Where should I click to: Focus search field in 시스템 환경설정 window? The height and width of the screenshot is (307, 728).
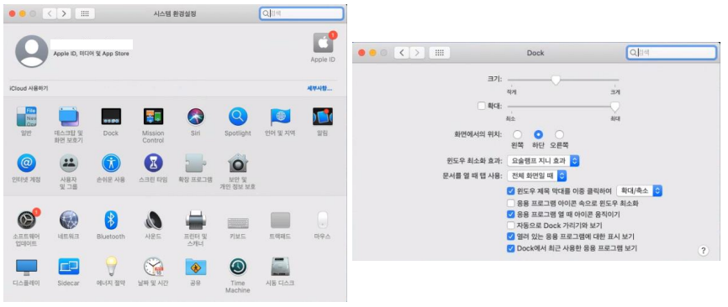302,13
